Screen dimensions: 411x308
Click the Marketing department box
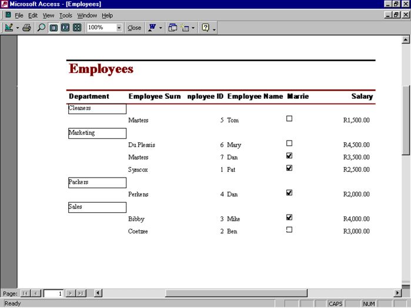pos(97,133)
